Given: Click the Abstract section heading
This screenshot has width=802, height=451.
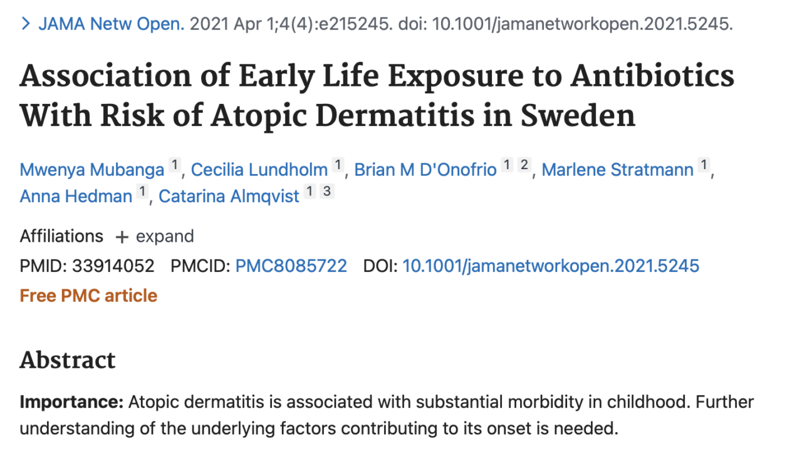Looking at the screenshot, I should 68,360.
